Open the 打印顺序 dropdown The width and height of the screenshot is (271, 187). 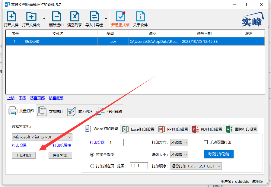[x=196, y=166]
